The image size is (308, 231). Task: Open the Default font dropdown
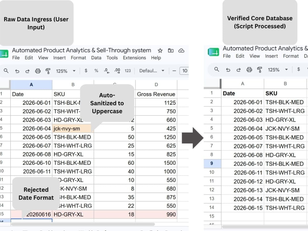(152, 71)
